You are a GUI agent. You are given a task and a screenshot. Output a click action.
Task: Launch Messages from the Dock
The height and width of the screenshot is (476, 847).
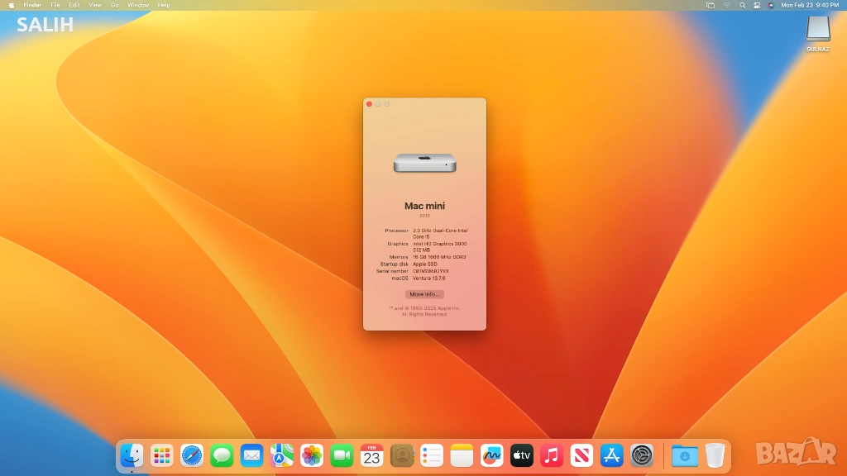pos(222,455)
